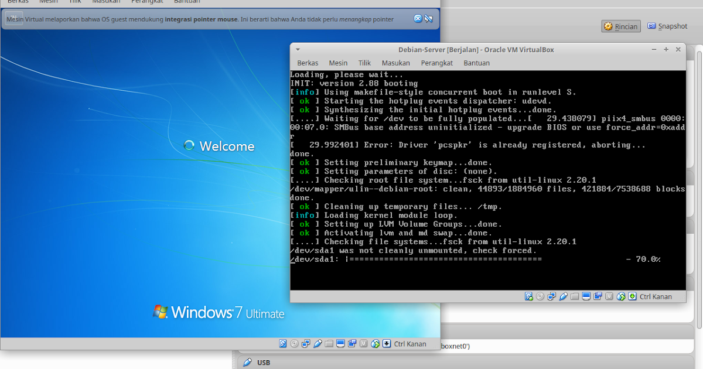Click CPU/VT-x indicator icon in Debian-Server status bar
703x369 pixels.
(609, 296)
